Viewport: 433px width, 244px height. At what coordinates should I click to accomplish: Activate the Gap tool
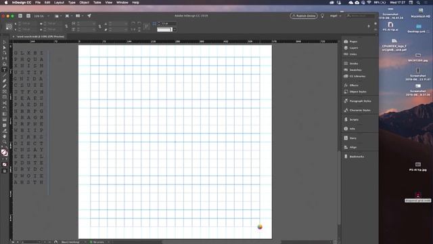pos(4,59)
